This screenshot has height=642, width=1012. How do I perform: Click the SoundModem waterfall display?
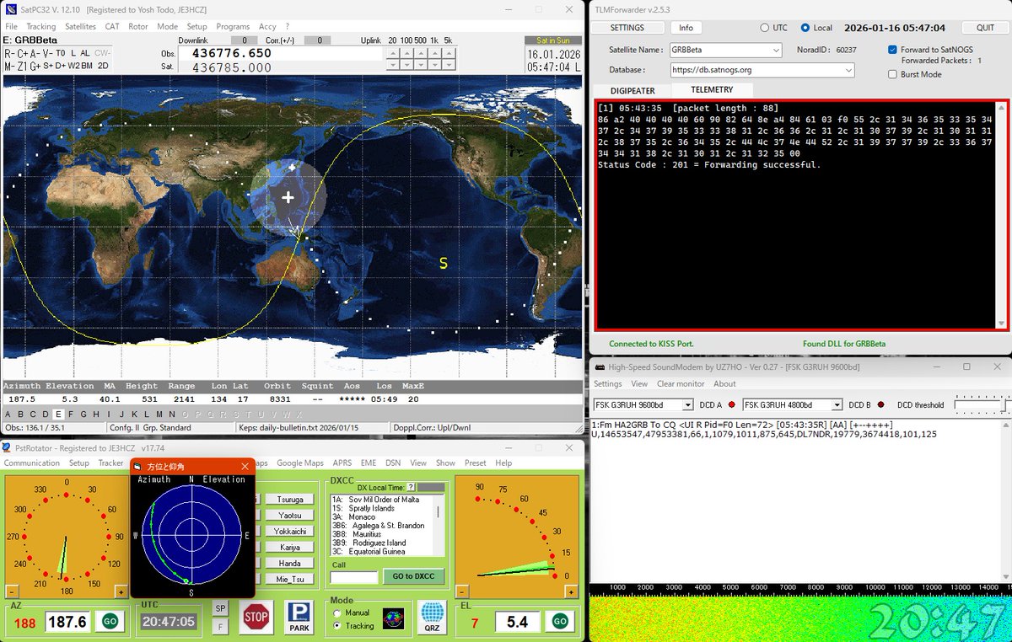click(800, 619)
